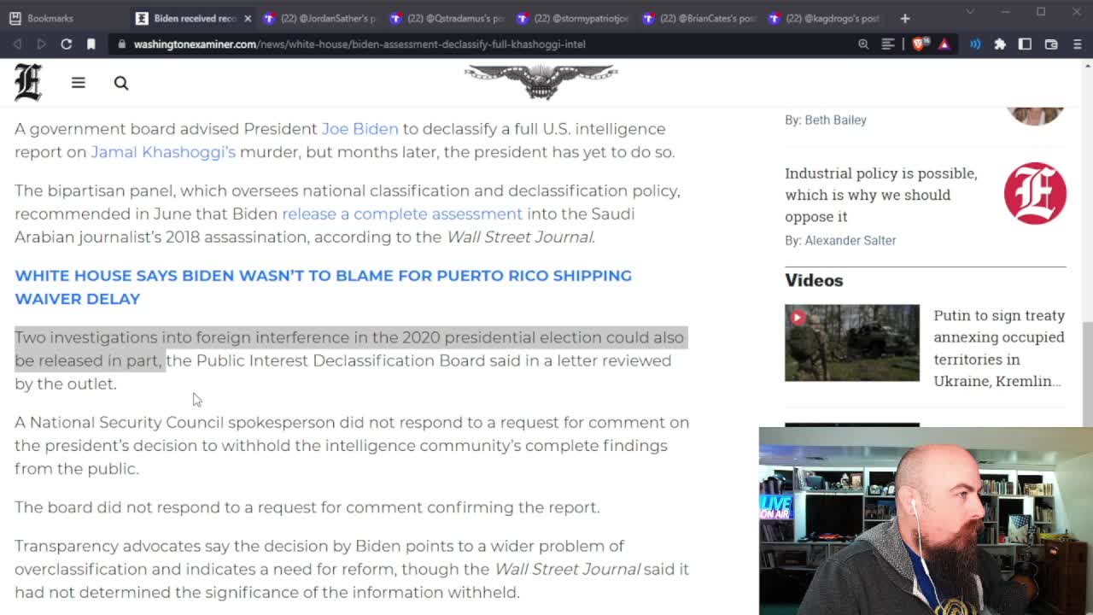This screenshot has width=1093, height=615.
Task: Open Putin to sign treaty video title
Action: (998, 348)
